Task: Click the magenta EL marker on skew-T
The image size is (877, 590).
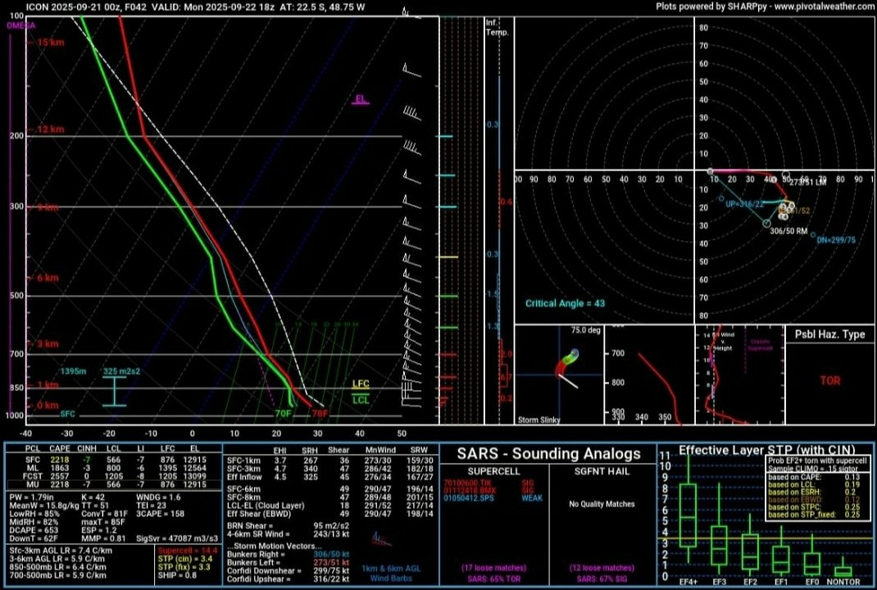Action: pos(361,100)
